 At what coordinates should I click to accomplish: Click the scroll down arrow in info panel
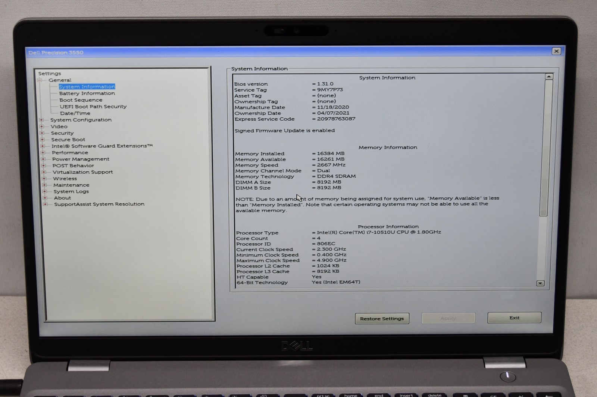tap(540, 283)
